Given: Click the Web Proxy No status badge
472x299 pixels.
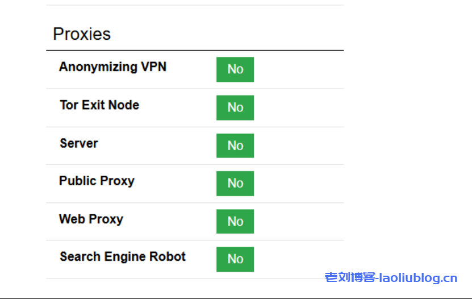Looking at the screenshot, I should click(x=235, y=221).
